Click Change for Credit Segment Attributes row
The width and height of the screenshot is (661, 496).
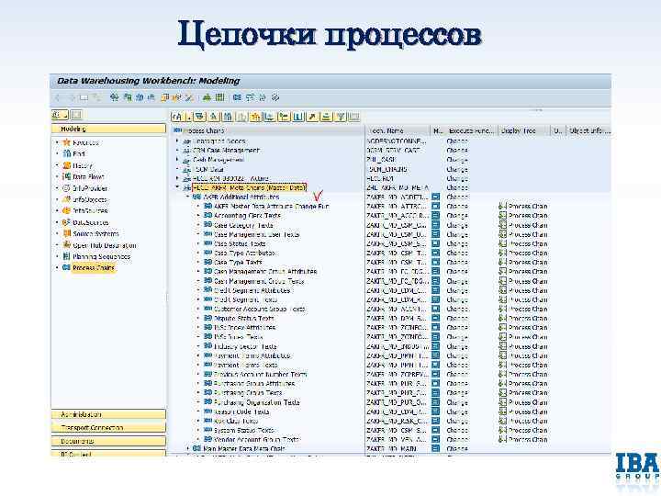457,290
